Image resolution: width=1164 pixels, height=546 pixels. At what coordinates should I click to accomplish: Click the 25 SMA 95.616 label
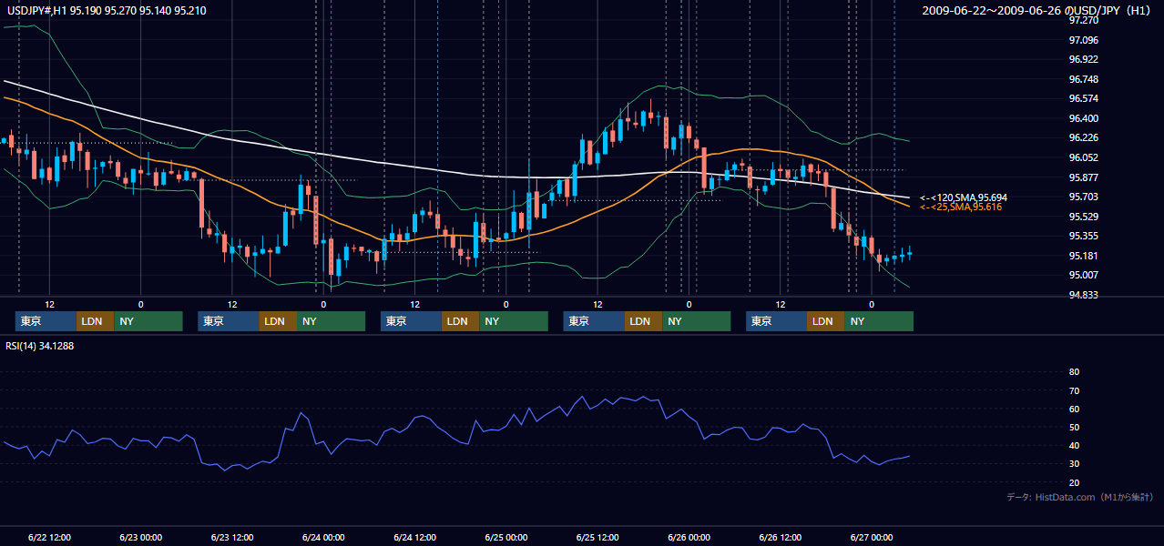tap(961, 207)
